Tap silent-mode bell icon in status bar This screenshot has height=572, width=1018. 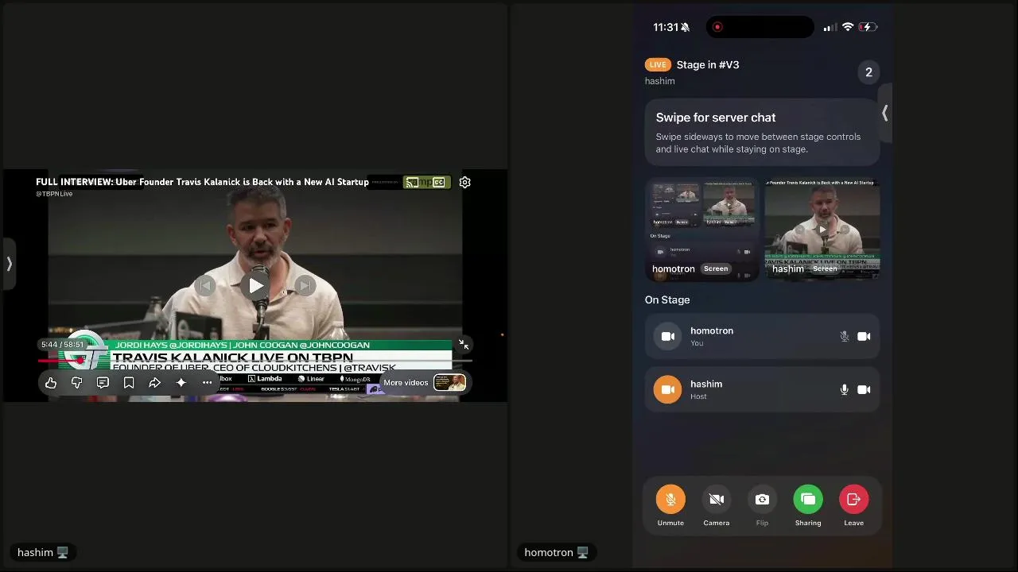pyautogui.click(x=686, y=27)
